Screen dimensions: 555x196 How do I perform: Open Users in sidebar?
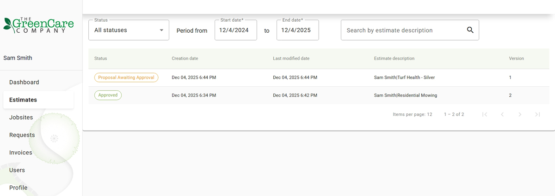pyautogui.click(x=17, y=170)
